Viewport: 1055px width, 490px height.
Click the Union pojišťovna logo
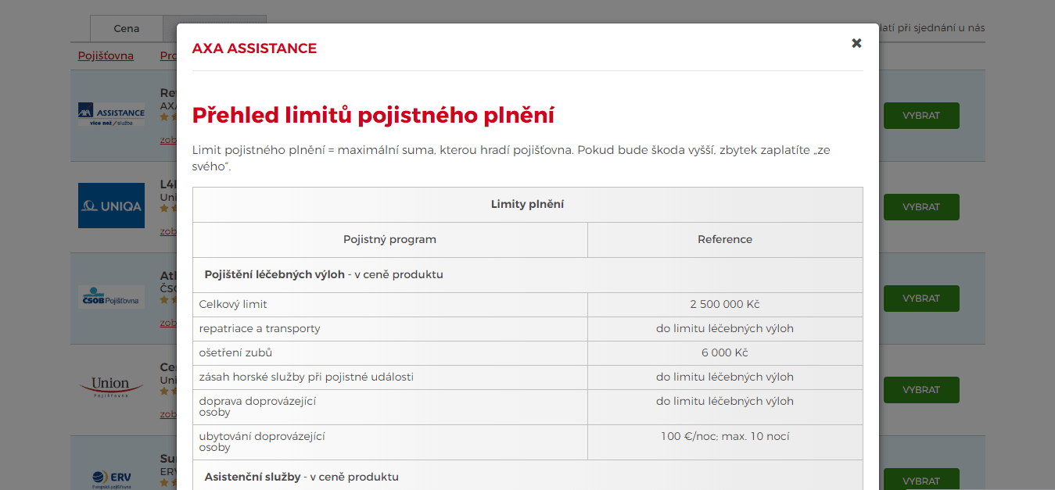pos(111,387)
